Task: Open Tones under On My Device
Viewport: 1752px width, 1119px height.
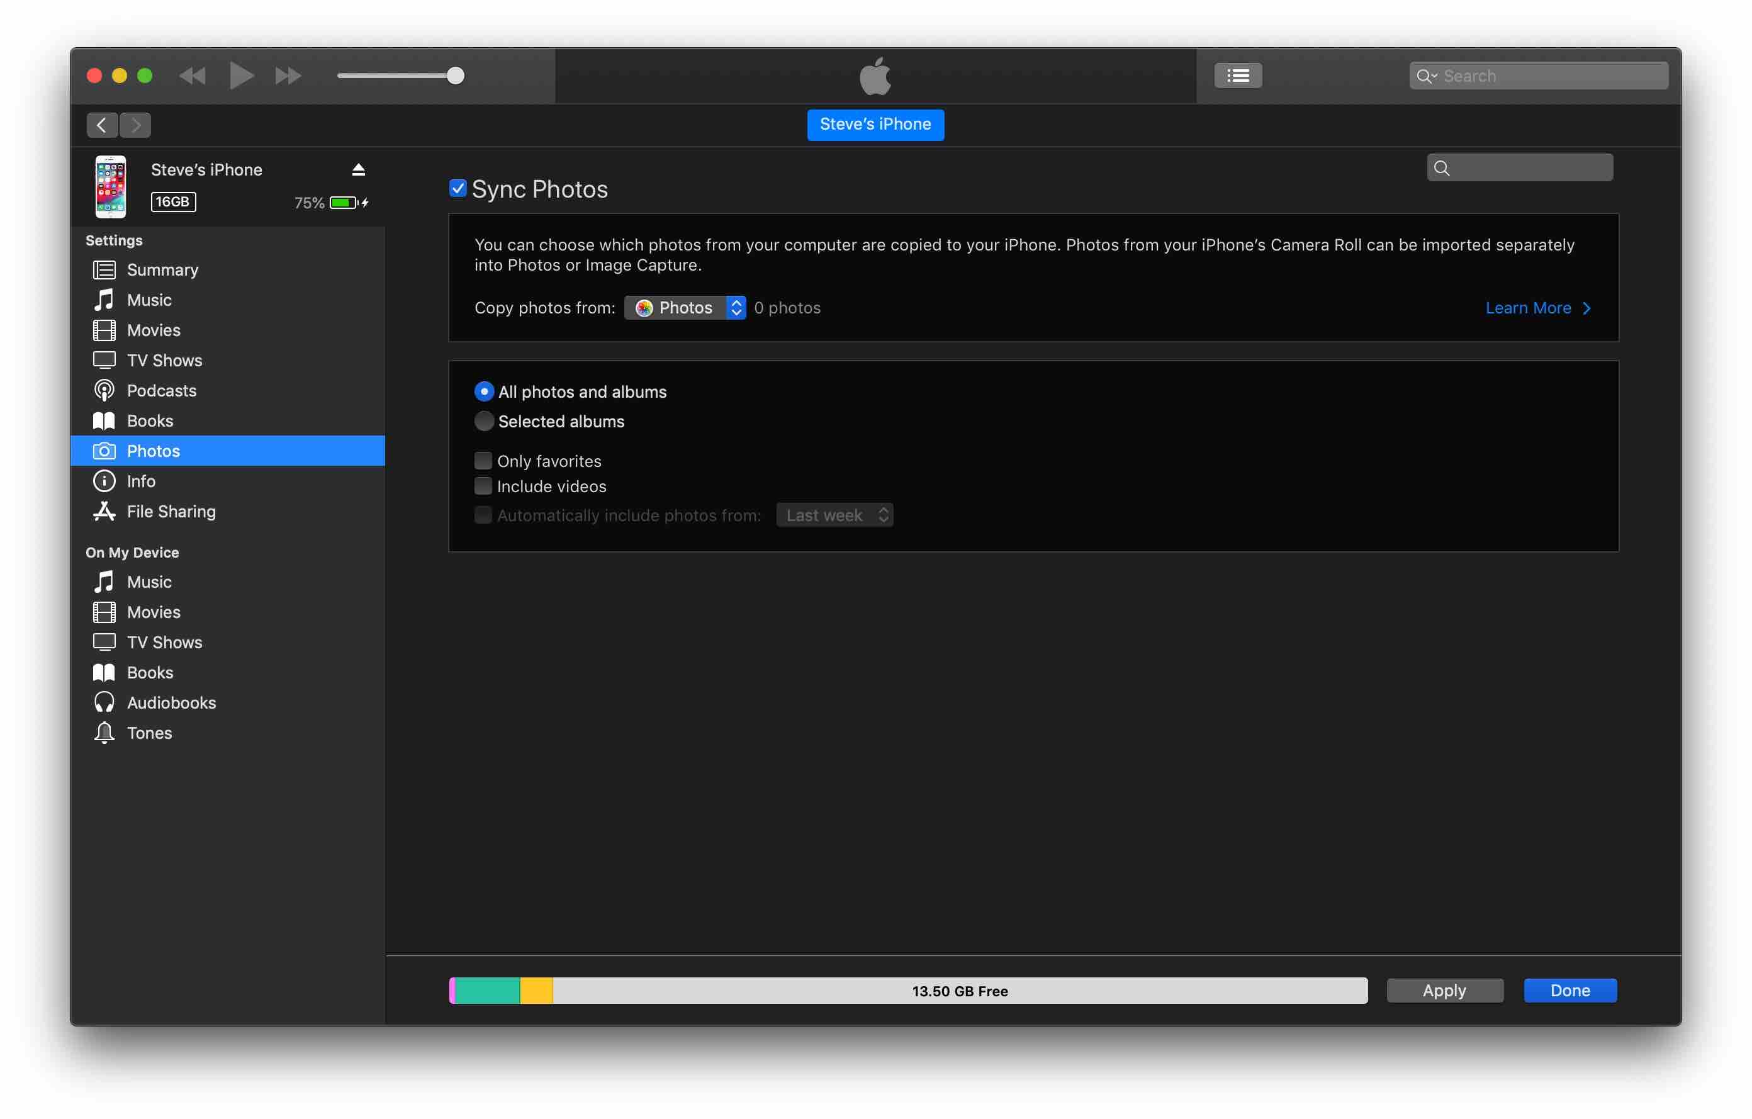Action: click(x=149, y=733)
